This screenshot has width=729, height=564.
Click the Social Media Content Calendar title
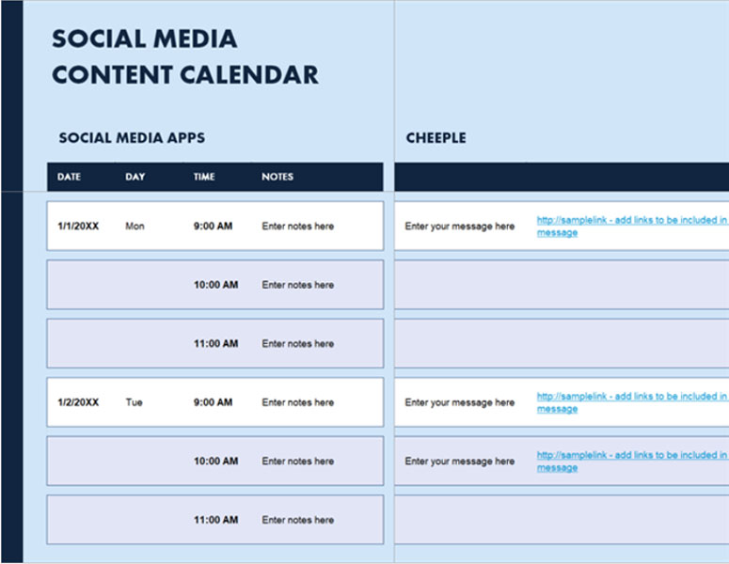click(x=184, y=56)
